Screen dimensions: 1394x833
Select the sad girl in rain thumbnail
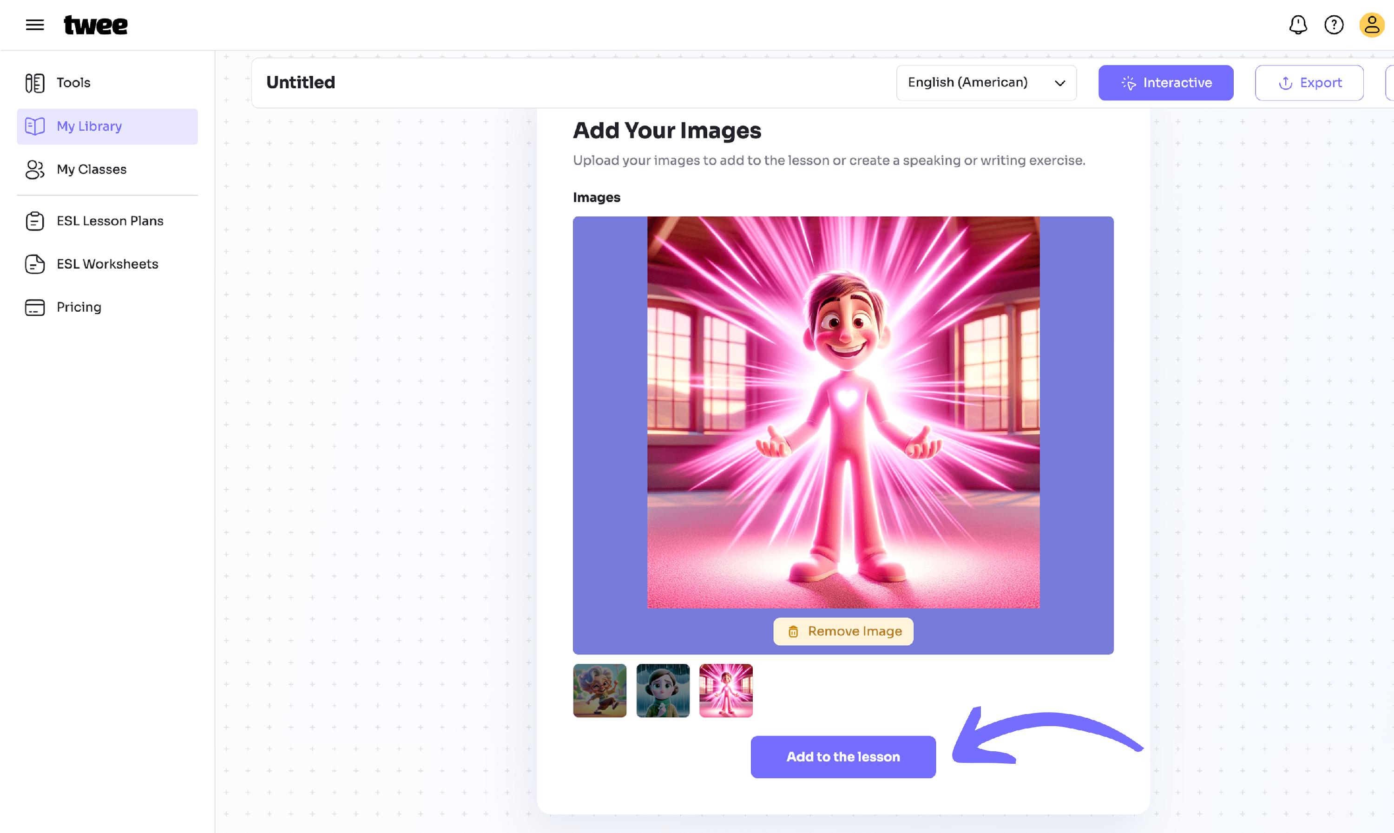click(663, 690)
